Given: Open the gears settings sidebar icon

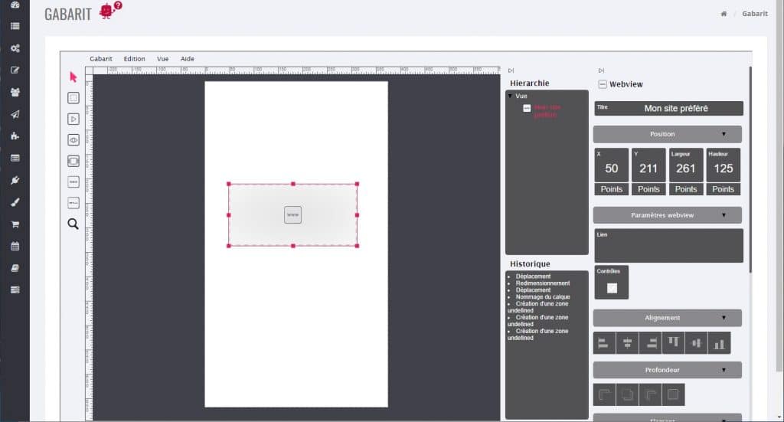Looking at the screenshot, I should point(15,48).
